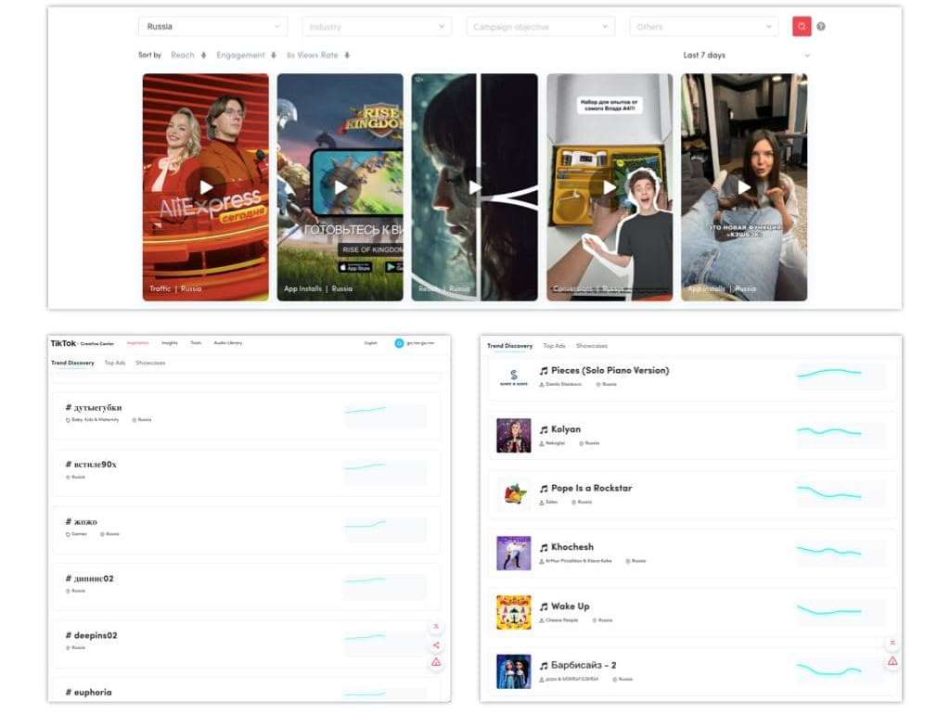Open the Audio Library link
The width and height of the screenshot is (950, 727).
point(228,342)
